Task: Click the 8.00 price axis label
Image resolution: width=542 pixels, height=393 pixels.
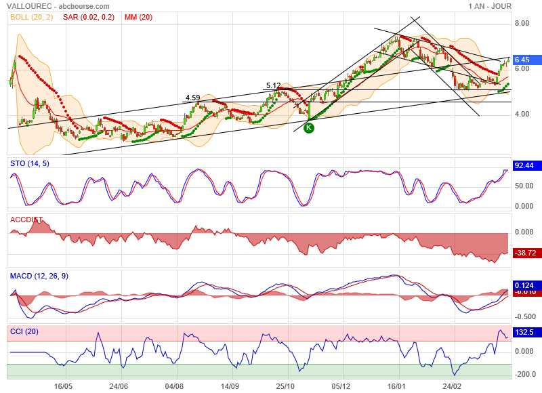Action: (x=522, y=24)
